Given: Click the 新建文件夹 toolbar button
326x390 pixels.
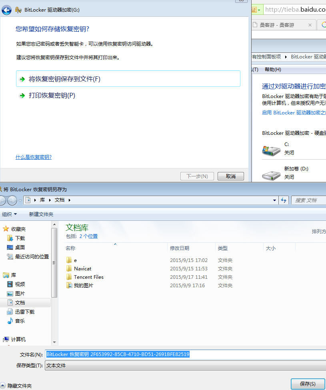Looking at the screenshot, I should 41,214.
